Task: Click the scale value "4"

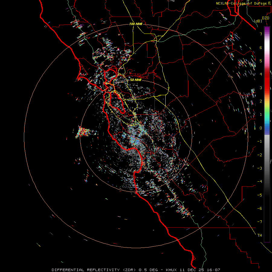Action: tap(261, 74)
